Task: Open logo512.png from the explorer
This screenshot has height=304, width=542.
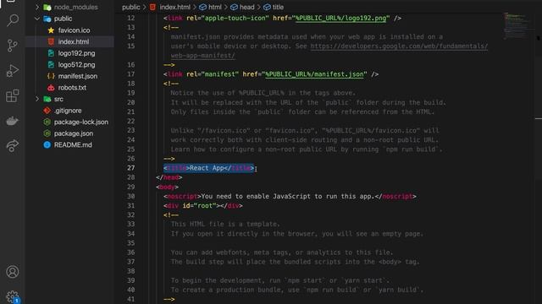Action: click(76, 64)
